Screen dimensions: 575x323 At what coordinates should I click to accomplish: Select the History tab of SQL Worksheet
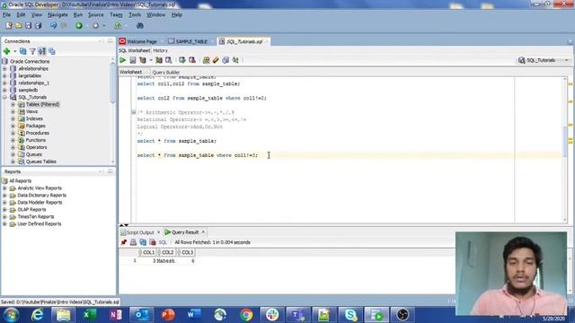pos(160,50)
